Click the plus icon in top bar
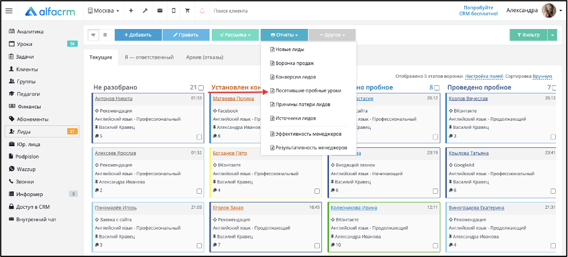568x257 pixels. [131, 11]
